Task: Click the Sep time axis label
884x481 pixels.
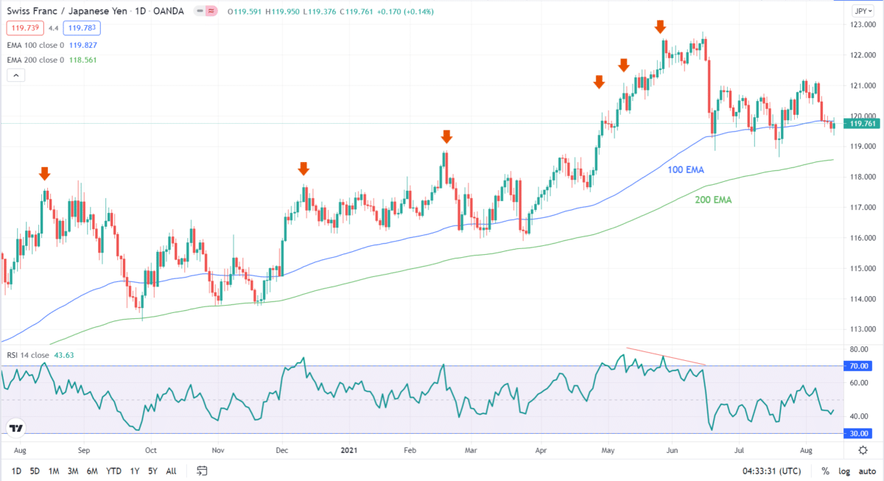Action: point(83,449)
